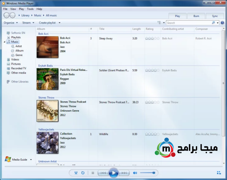The height and width of the screenshot is (180, 227).
Task: Mute the volume speaker icon
Action: click(x=135, y=173)
